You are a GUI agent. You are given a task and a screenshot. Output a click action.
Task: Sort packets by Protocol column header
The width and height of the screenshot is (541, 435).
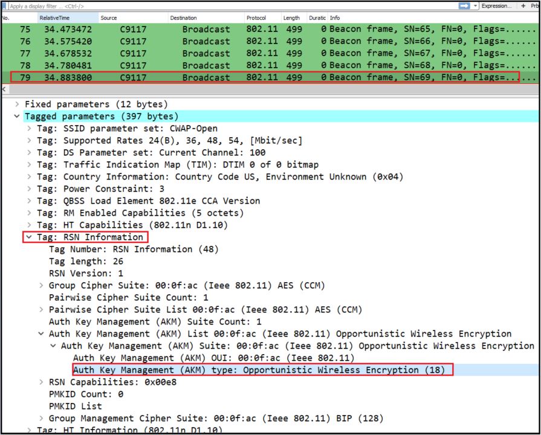256,18
